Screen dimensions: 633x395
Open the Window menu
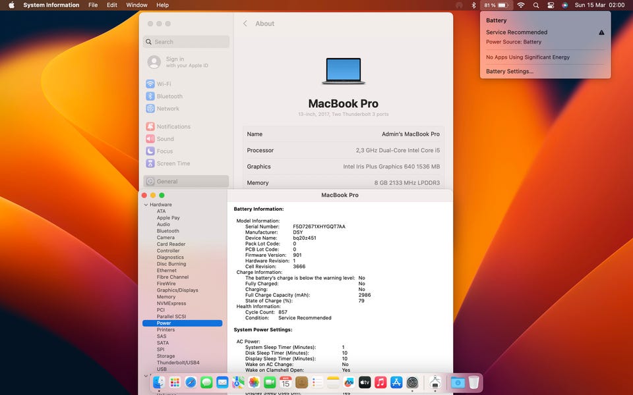(x=136, y=5)
